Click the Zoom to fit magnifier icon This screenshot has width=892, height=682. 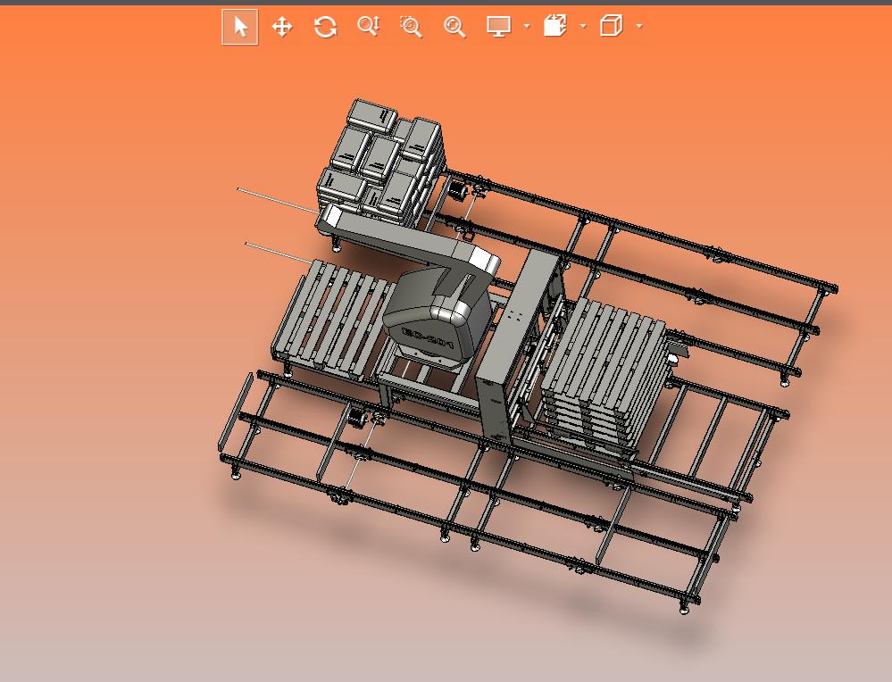coord(454,26)
